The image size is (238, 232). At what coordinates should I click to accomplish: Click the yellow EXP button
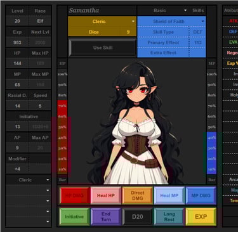click(201, 217)
